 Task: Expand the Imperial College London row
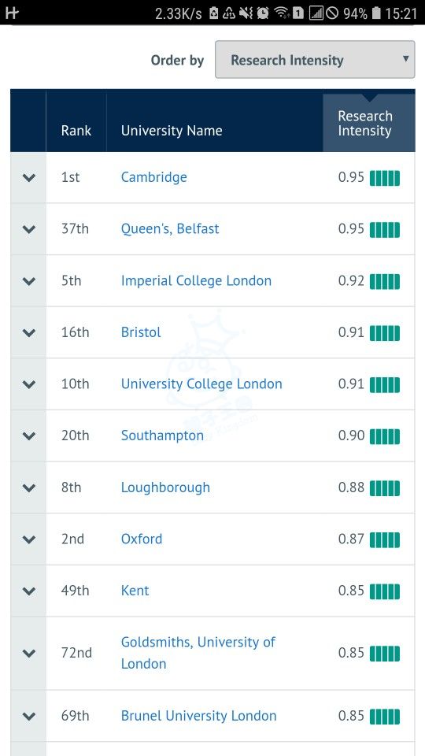(x=29, y=281)
